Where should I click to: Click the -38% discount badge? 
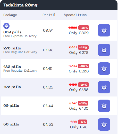[83, 47]
